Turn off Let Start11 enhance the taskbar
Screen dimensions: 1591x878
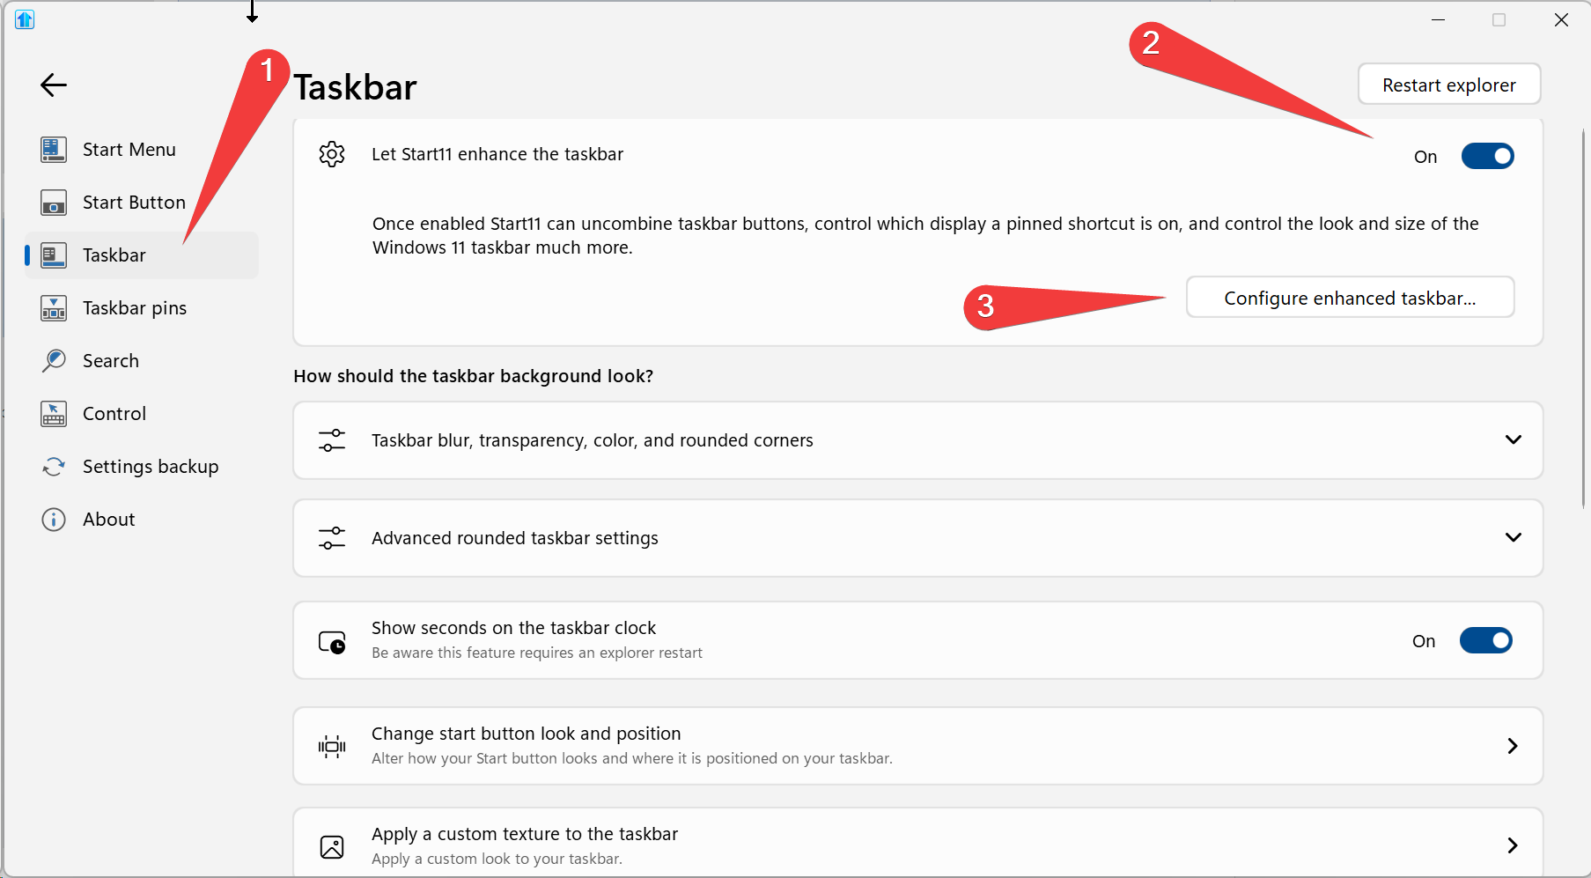tap(1487, 157)
